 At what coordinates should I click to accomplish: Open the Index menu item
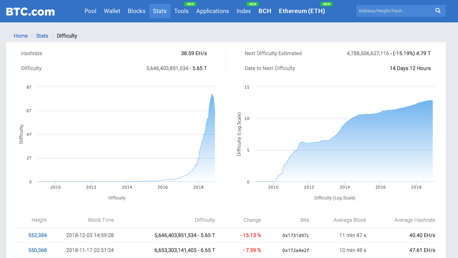tap(244, 11)
